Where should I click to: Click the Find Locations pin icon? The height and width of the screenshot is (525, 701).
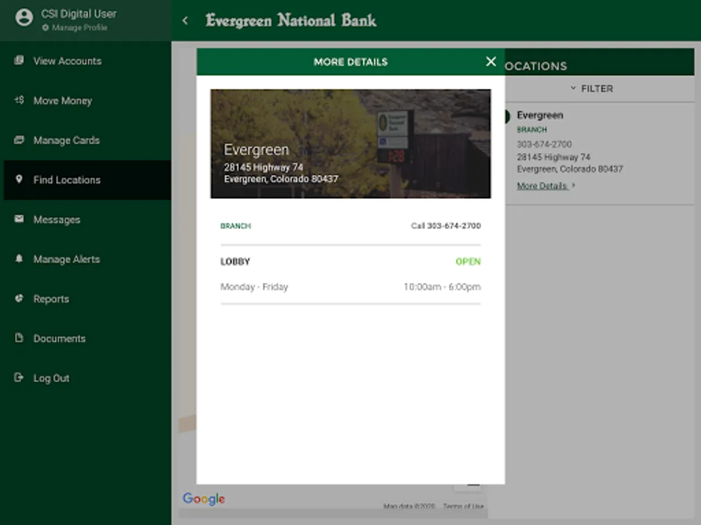tap(19, 179)
